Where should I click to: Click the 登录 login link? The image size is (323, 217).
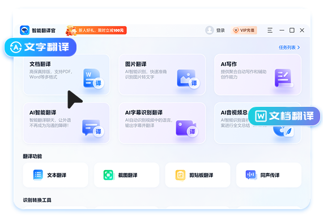coord(220,31)
